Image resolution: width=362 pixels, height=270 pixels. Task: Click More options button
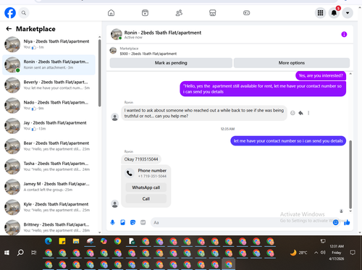coord(292,63)
